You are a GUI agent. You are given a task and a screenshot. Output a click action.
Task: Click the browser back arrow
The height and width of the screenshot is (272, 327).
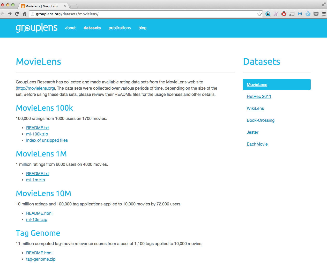click(x=3, y=14)
